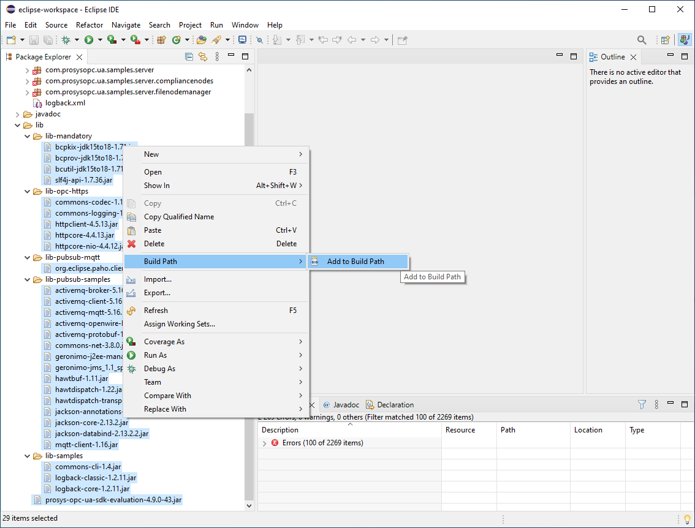Collapse the lib-mandatory folder
The width and height of the screenshot is (695, 528).
[x=27, y=136]
